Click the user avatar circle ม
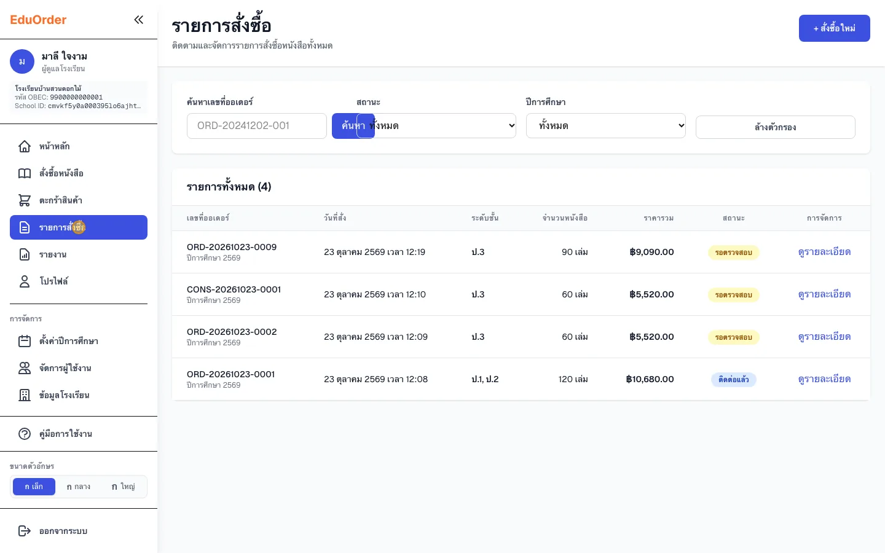The image size is (885, 553). (x=22, y=61)
